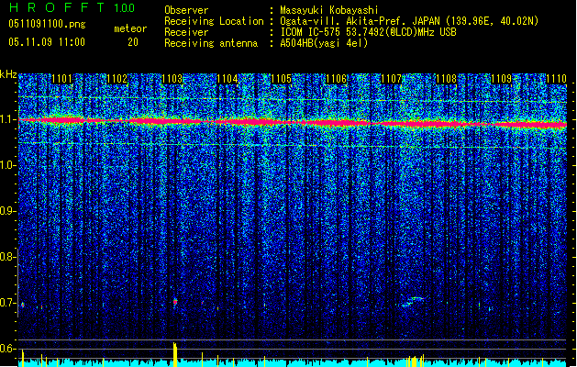Click the 1110 time marker
Screen dimensions: 577x367
[x=556, y=79]
